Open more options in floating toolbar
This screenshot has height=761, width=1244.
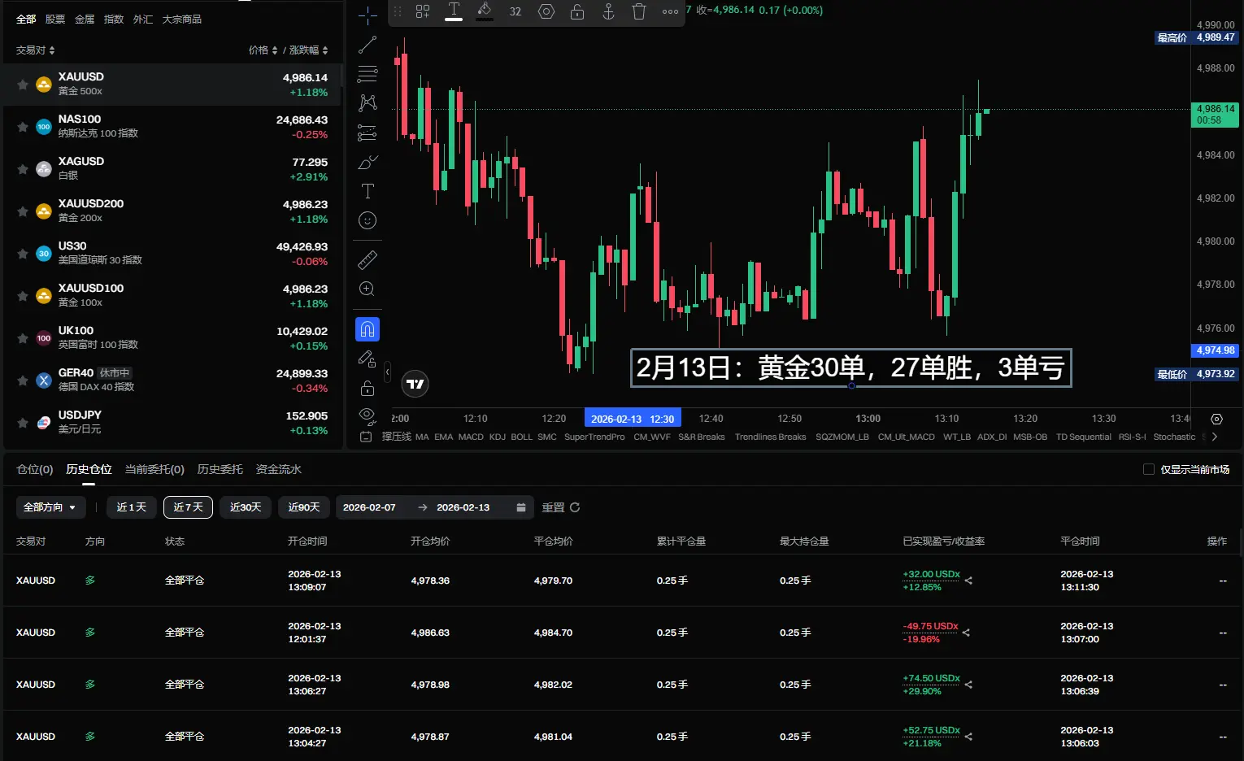670,11
